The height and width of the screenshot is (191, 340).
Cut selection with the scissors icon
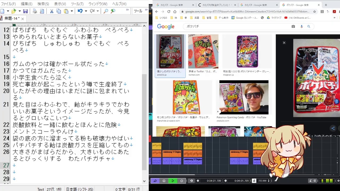(x=52, y=11)
